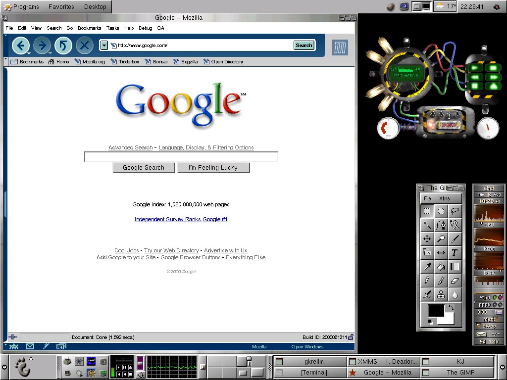Pick the pencil tool in GIMP

click(427, 281)
